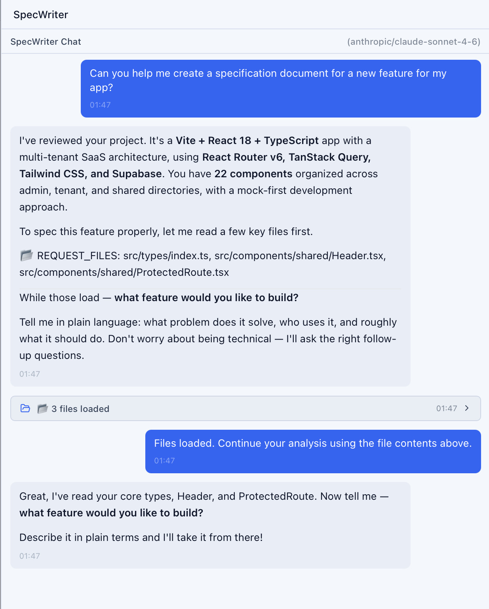The height and width of the screenshot is (609, 489).
Task: Click the 01:47 timestamp under the first message
Action: pos(101,104)
